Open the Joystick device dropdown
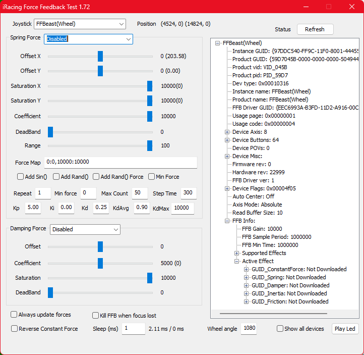 tap(80, 24)
